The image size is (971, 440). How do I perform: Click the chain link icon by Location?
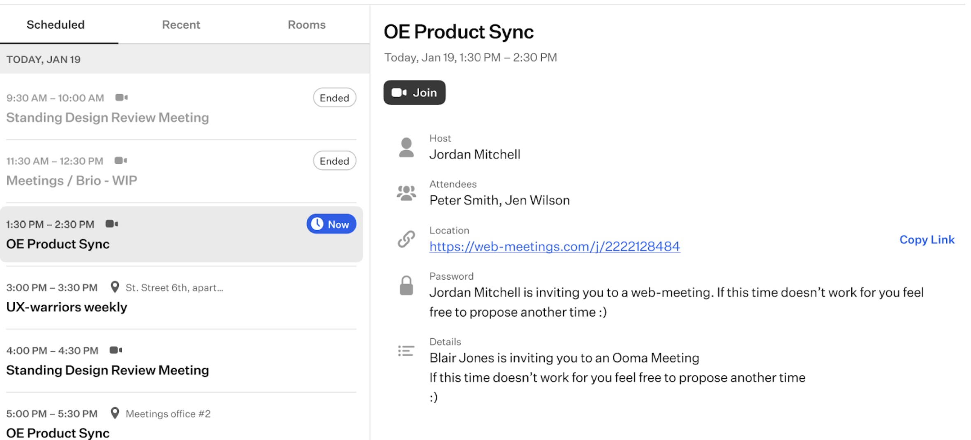click(x=406, y=239)
